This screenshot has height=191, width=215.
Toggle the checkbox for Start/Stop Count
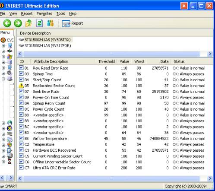pos(21,80)
